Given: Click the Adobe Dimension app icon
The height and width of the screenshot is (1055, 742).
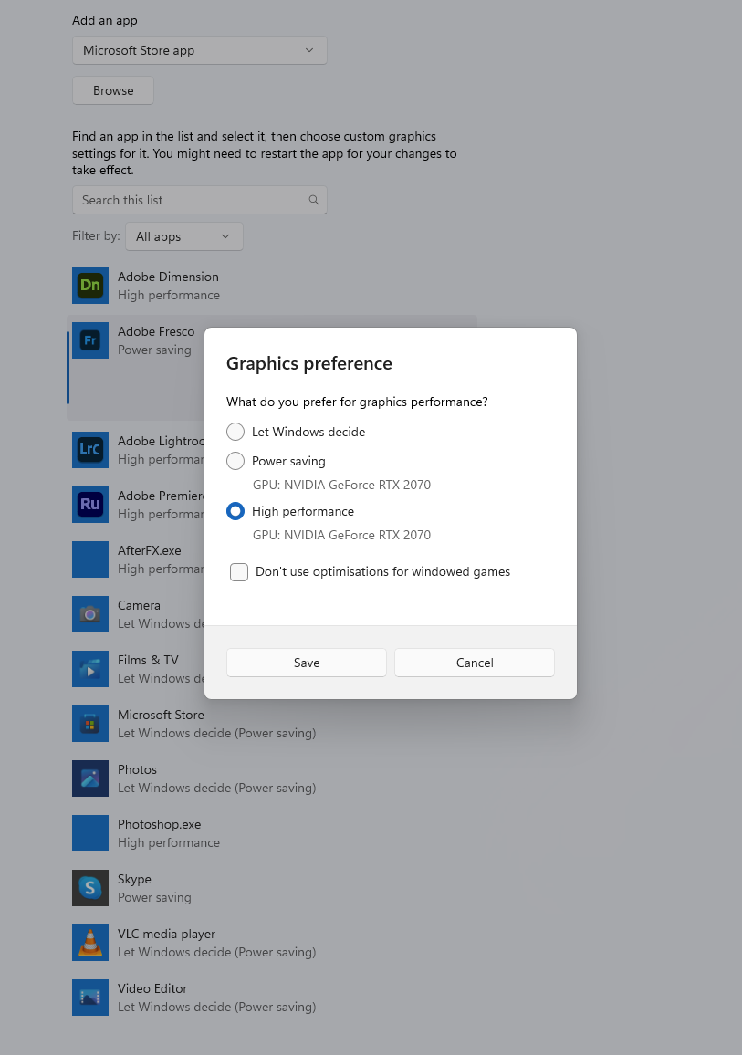Looking at the screenshot, I should tap(89, 285).
